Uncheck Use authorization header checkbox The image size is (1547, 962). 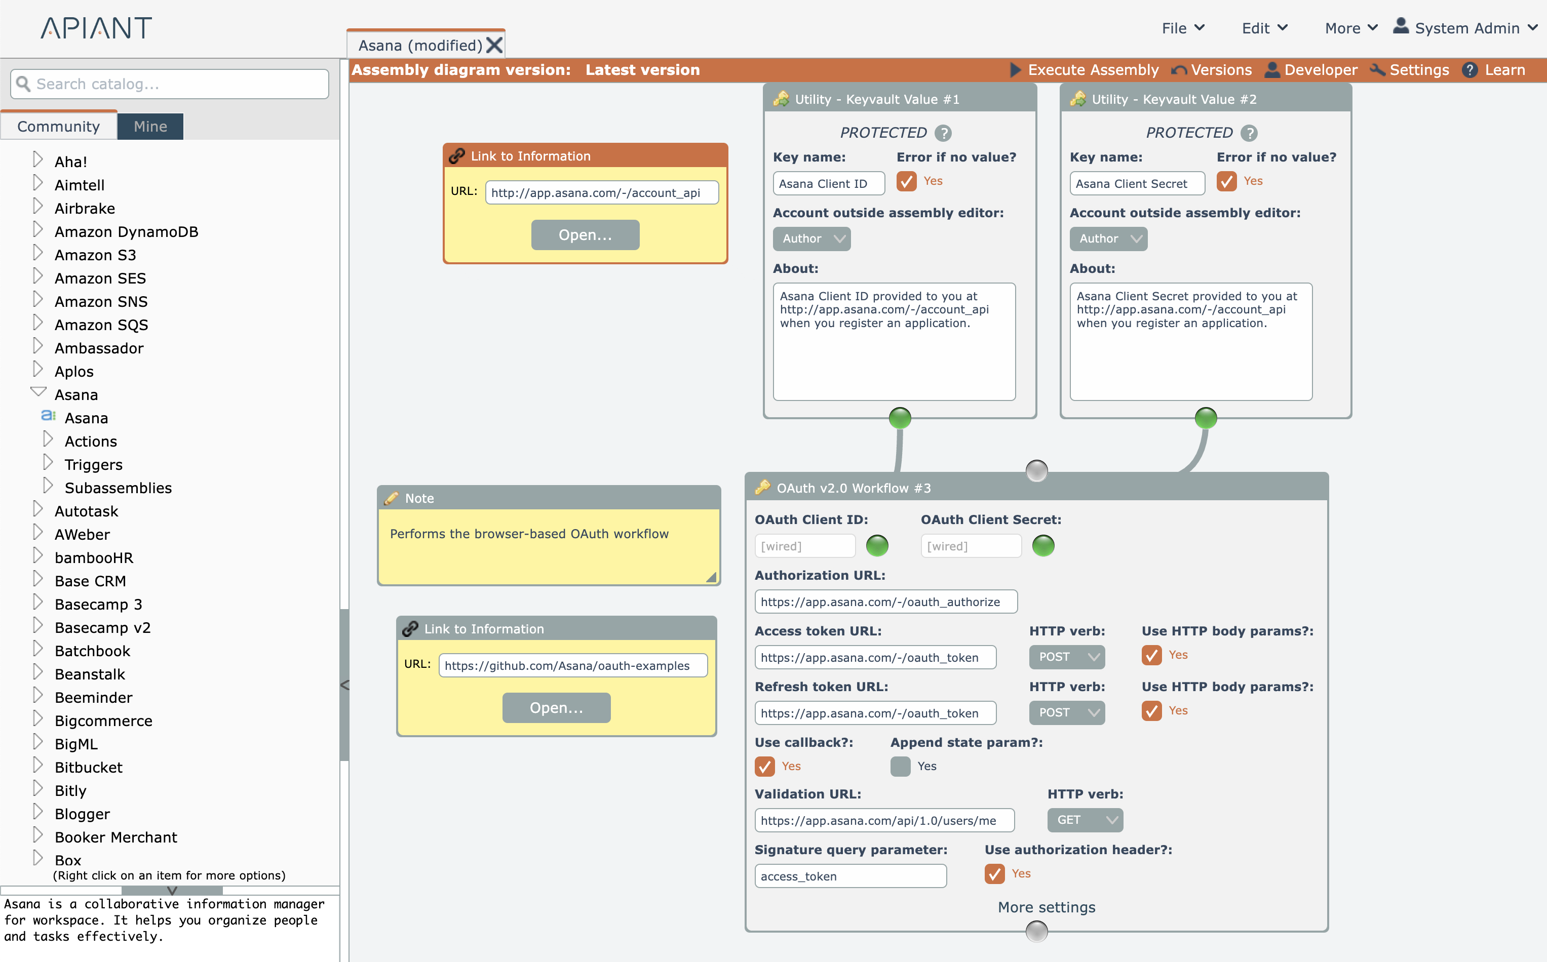pyautogui.click(x=995, y=873)
